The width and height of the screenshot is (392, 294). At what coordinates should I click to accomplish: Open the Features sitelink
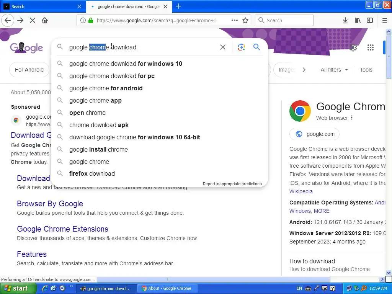[x=32, y=254]
